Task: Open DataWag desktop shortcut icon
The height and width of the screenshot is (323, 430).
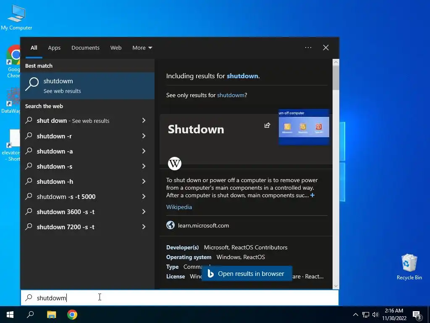Action: (11, 101)
